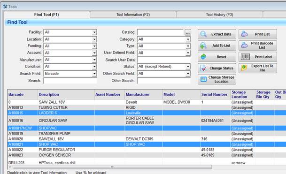Viewport: 286px width, 174px height.
Task: Expand the Manufacturer dropdown
Action: (94, 60)
